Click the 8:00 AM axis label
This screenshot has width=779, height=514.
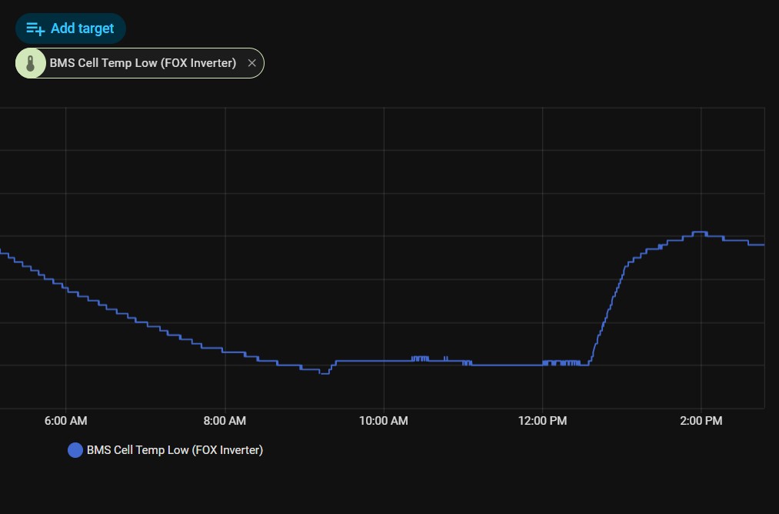pyautogui.click(x=225, y=421)
